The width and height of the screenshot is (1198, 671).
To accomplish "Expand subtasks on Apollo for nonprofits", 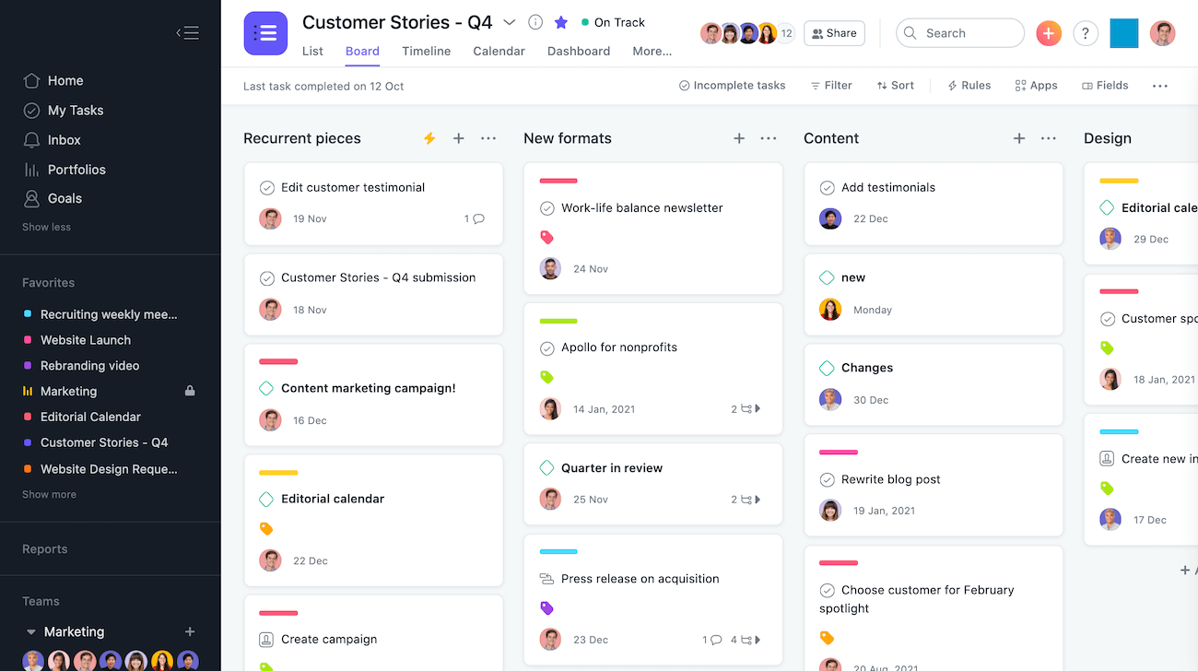I will point(758,409).
